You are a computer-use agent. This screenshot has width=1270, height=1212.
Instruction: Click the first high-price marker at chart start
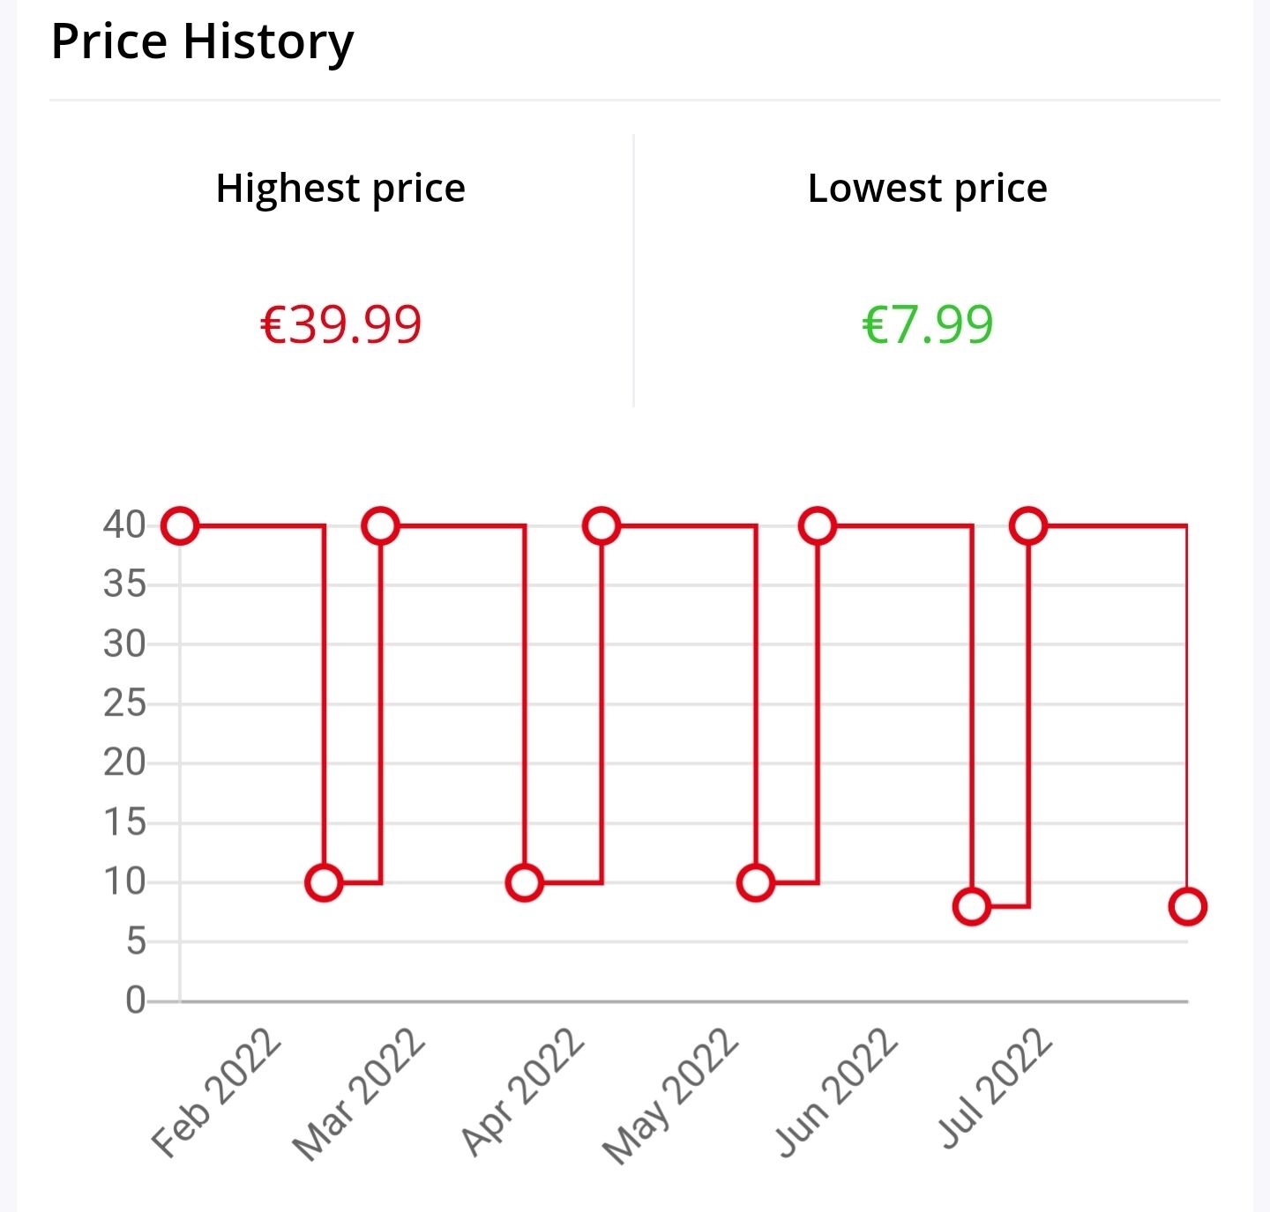click(180, 526)
